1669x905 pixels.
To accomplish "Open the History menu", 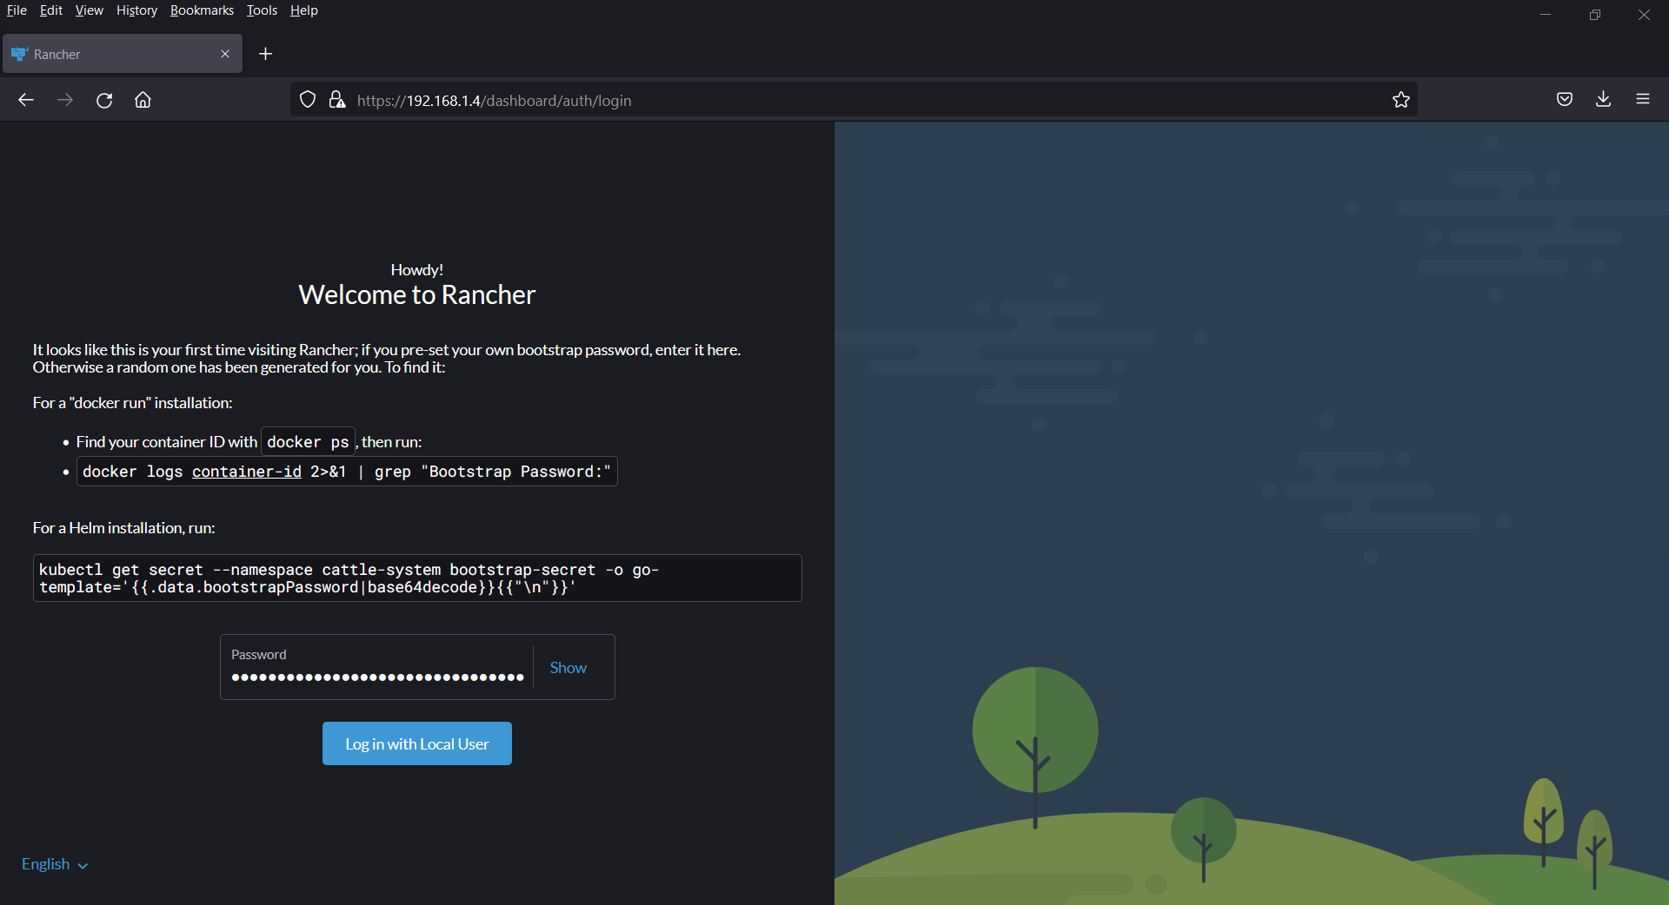I will point(136,10).
